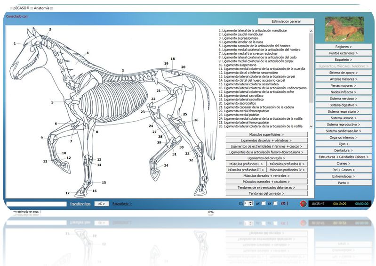Open the Sistema cardiovascular > section

[x=344, y=131]
